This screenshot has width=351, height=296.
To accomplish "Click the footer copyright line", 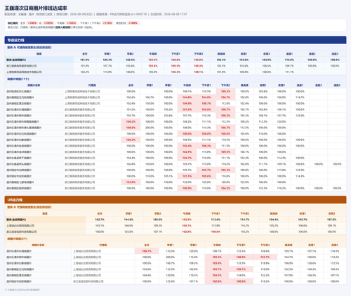I will tap(22, 290).
